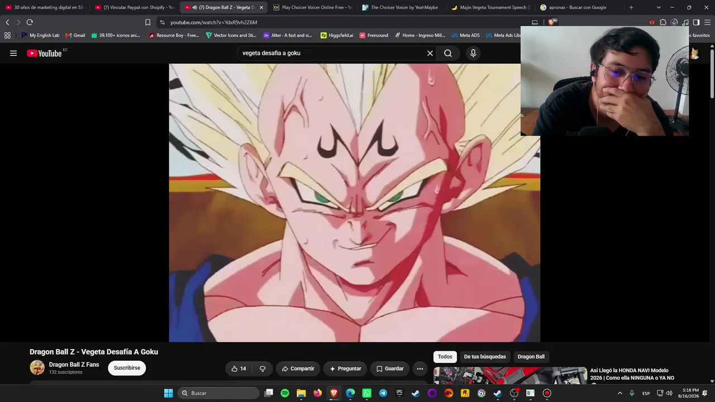Switch to 'The Choicer Voicer by YeahMaybe' tab
This screenshot has width=715, height=402.
(x=401, y=7)
